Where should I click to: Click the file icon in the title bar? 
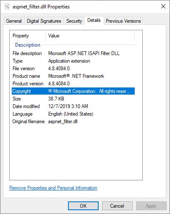point(7,7)
